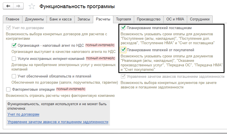
Task: Select the ОС и НМА tab
Action: 175,19
